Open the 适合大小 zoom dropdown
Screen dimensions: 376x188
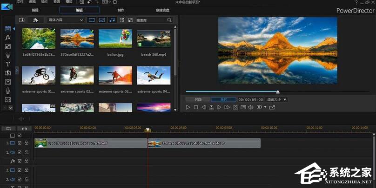point(285,99)
